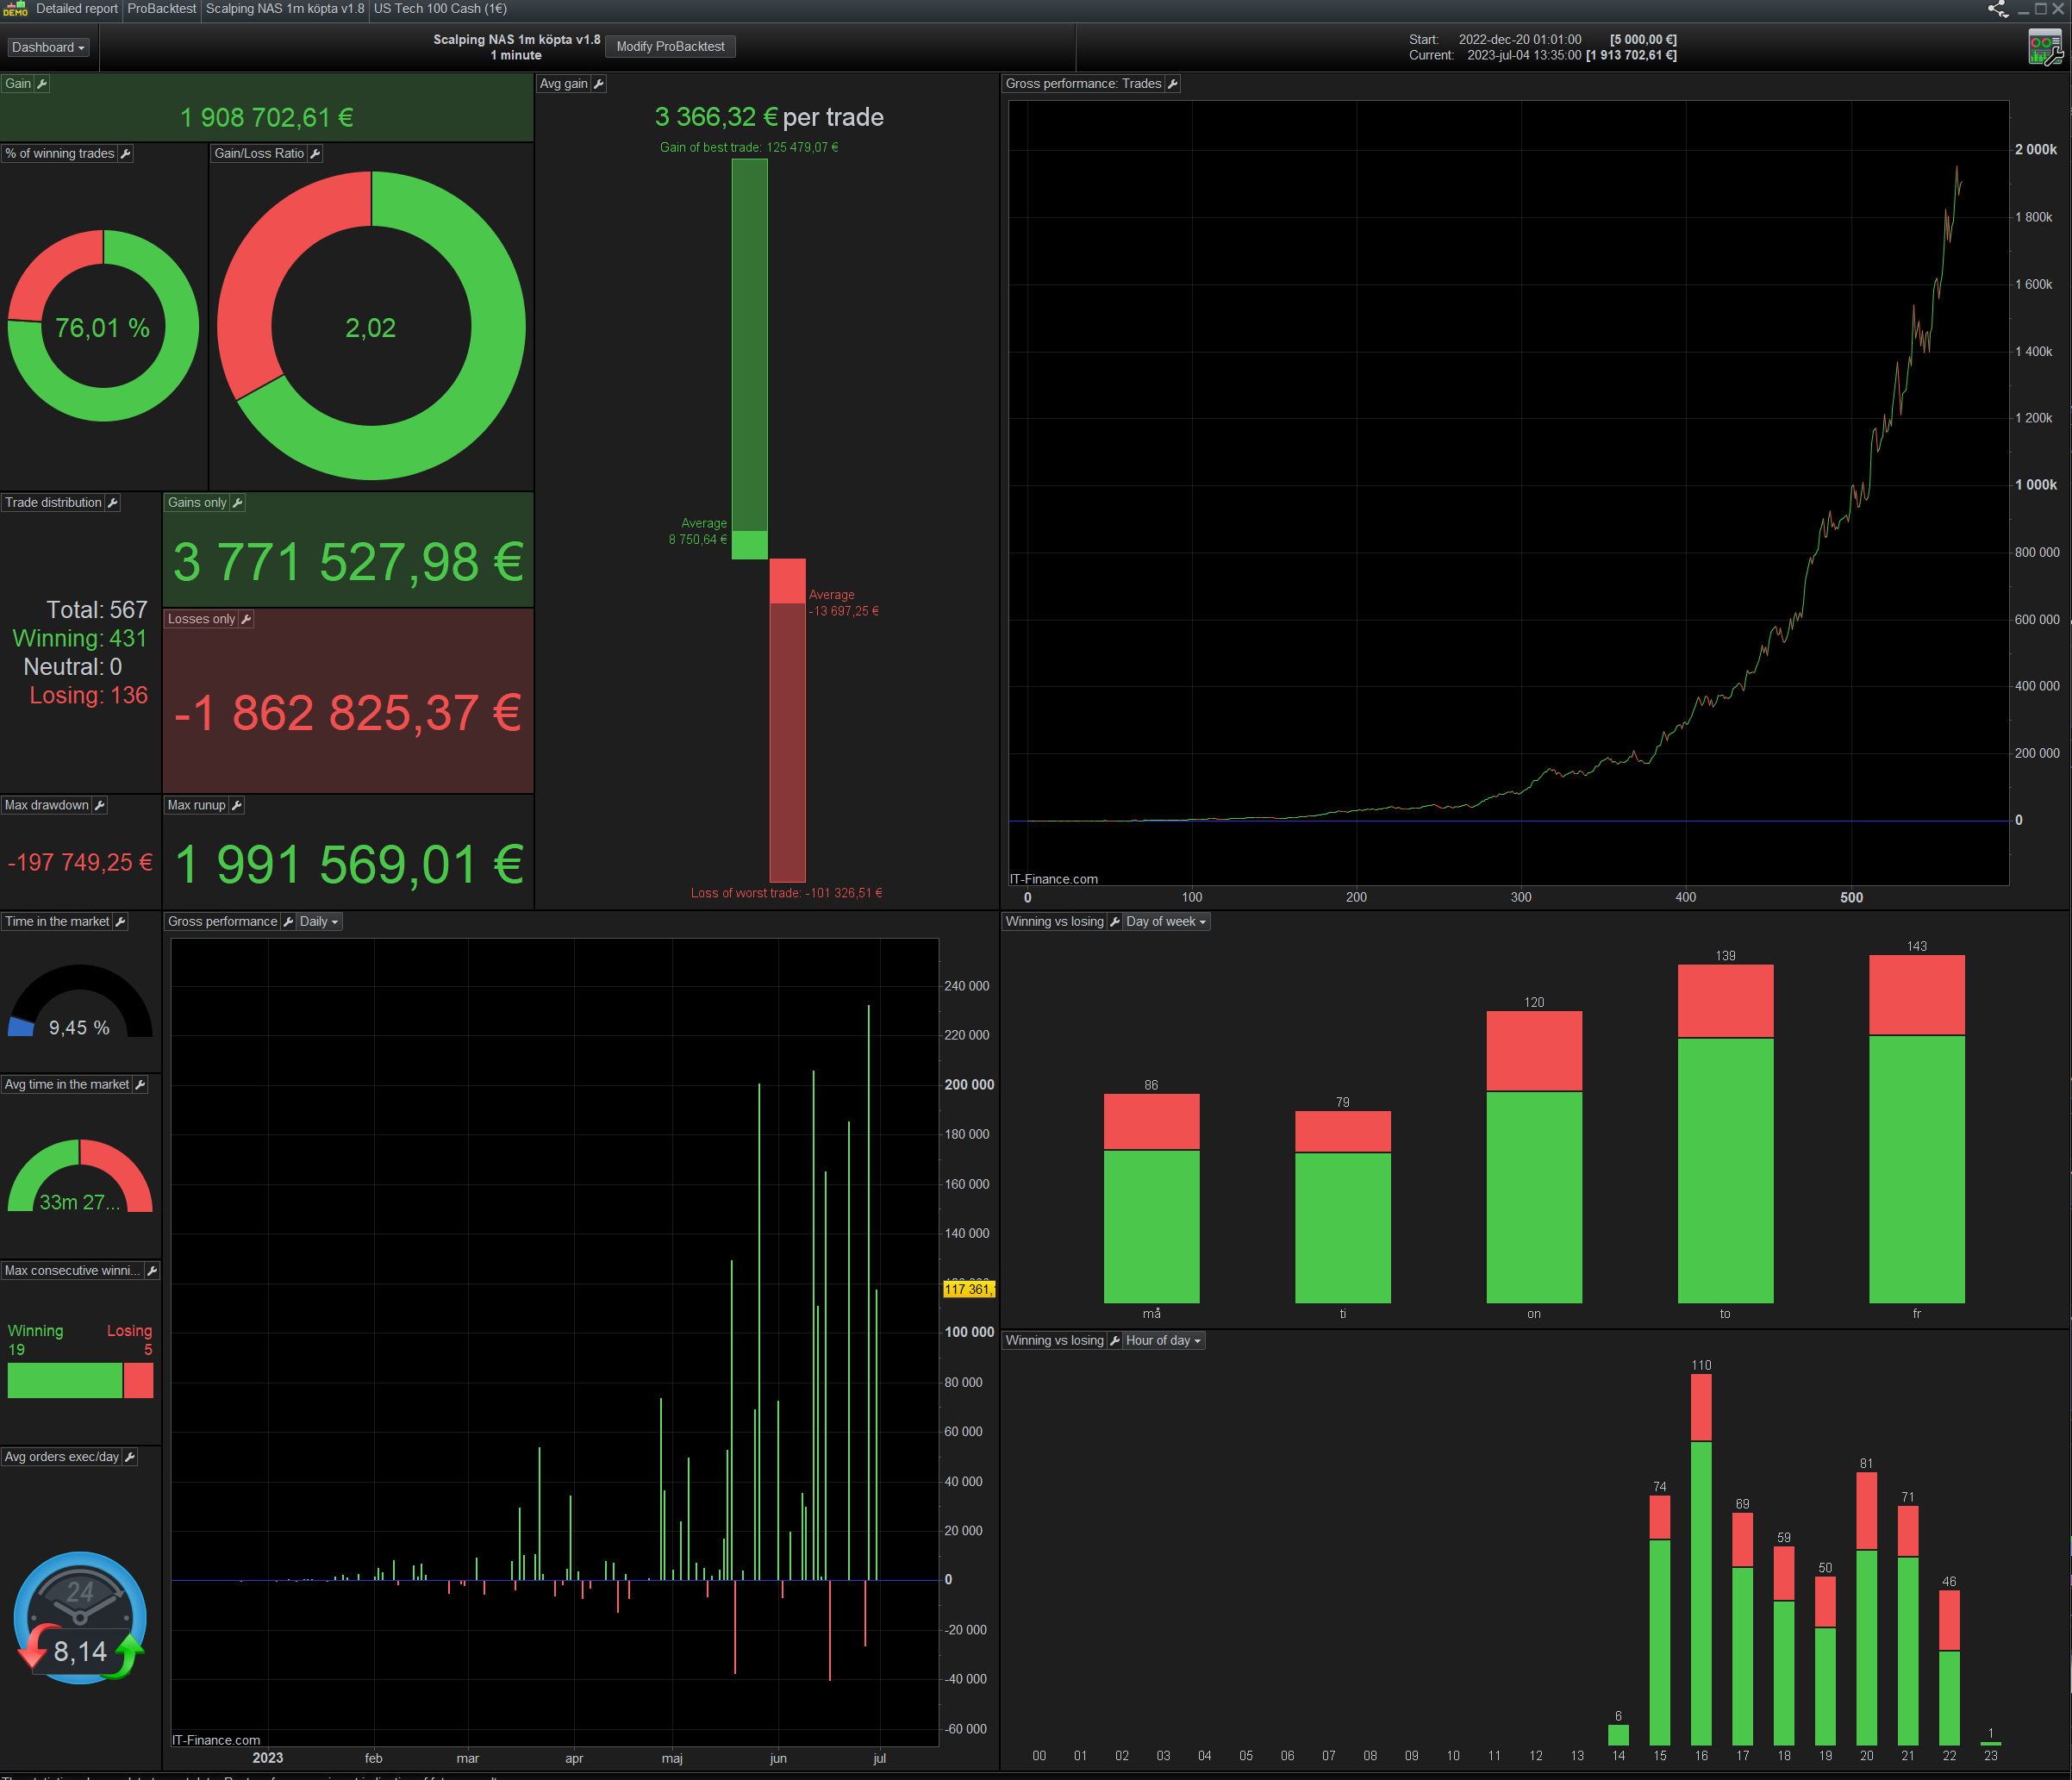Open wrench settings for Trade distribution
Screen dimensions: 2072x1780
[113, 503]
